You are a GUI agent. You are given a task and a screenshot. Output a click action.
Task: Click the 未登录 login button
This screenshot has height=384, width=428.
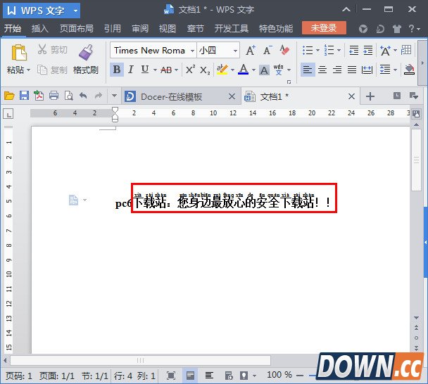click(324, 29)
